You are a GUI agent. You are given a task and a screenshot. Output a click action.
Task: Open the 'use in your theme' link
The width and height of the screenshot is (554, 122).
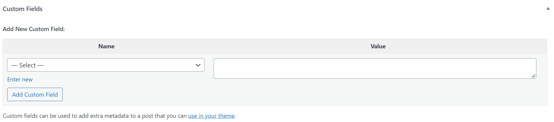(211, 116)
